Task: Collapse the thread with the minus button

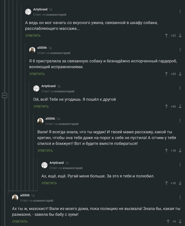Action: tap(4, 95)
